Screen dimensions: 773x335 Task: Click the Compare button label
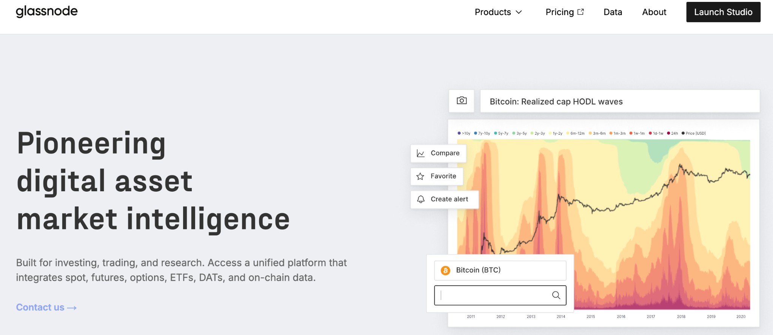click(x=445, y=153)
